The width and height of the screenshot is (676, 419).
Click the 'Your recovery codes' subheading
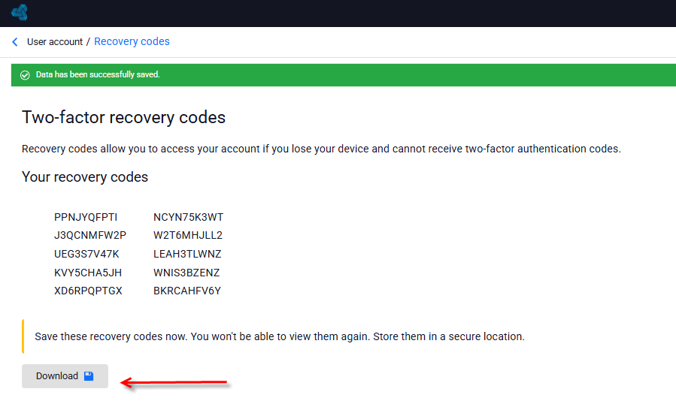pyautogui.click(x=85, y=177)
